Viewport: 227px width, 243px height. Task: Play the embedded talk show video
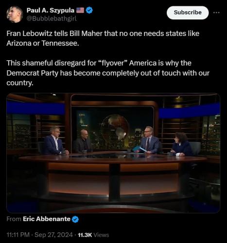tap(113, 153)
